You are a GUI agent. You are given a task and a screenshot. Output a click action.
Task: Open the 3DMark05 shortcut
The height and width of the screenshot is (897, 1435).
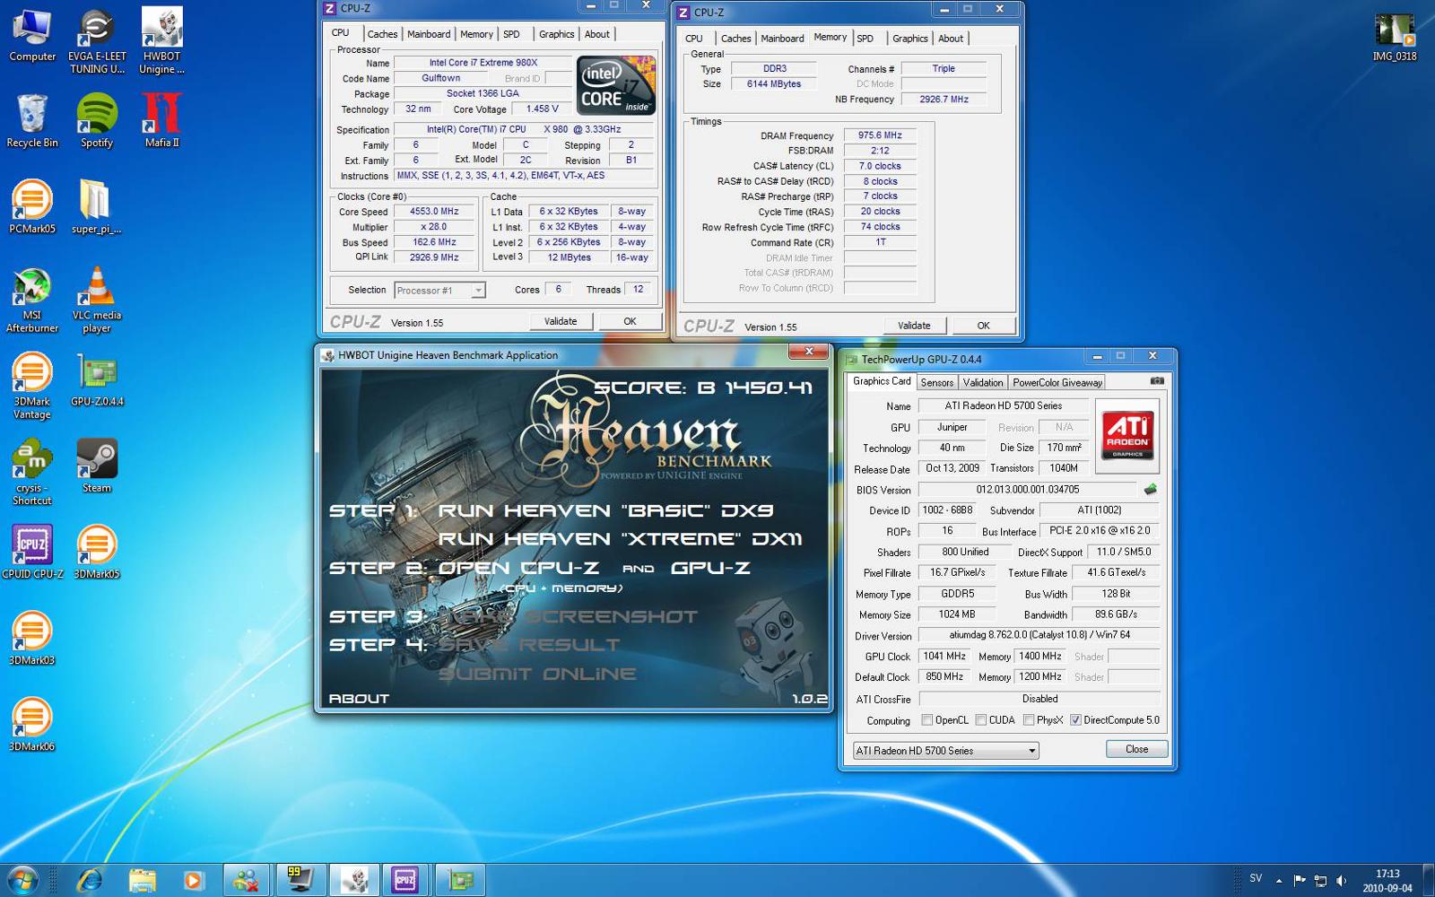97,553
